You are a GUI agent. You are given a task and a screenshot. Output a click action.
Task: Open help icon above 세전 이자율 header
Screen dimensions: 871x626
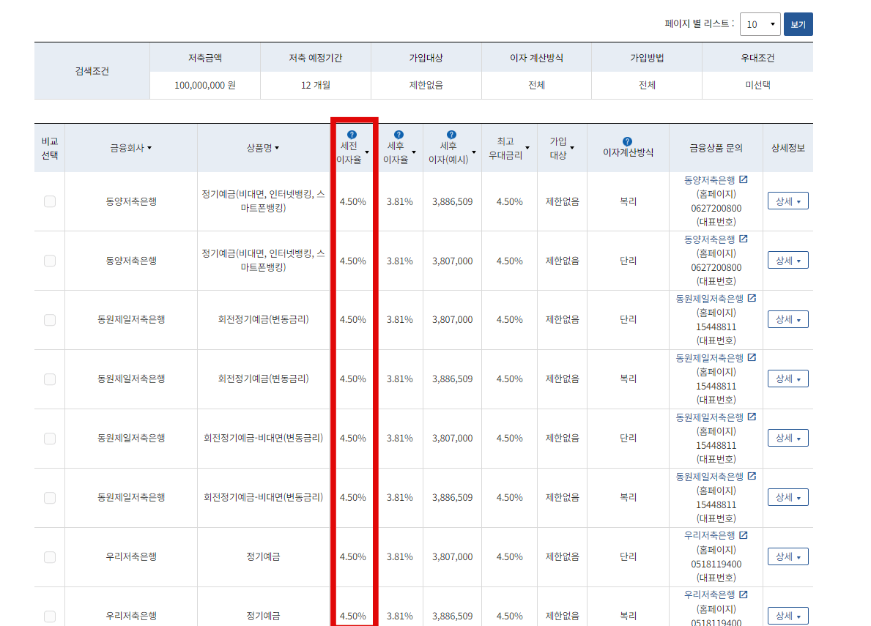tap(352, 135)
